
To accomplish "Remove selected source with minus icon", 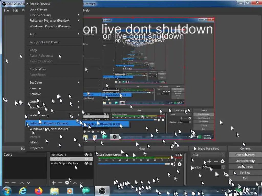I will click(x=60, y=183).
